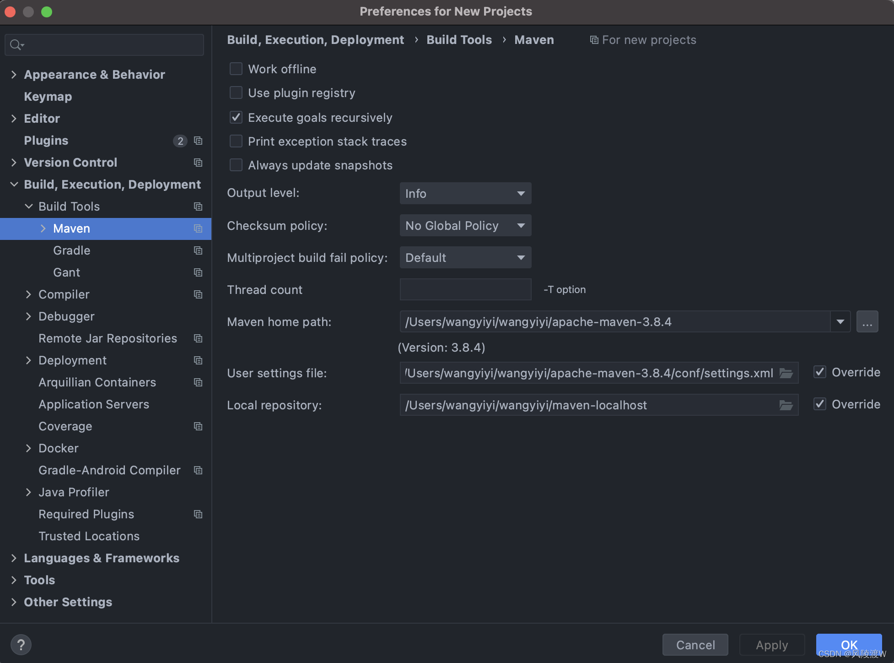Click the help question mark icon
Screen dimensions: 894x663
click(x=21, y=645)
